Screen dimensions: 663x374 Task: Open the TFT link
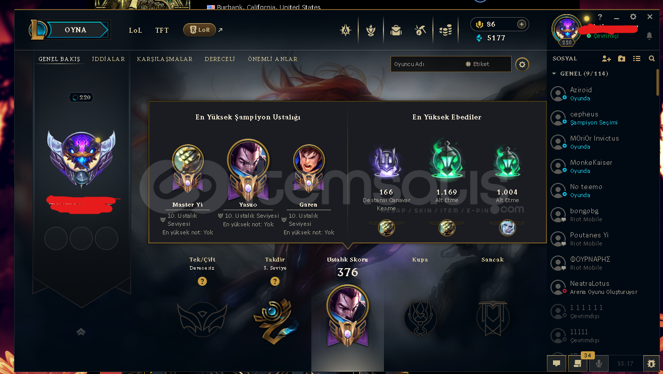click(162, 30)
